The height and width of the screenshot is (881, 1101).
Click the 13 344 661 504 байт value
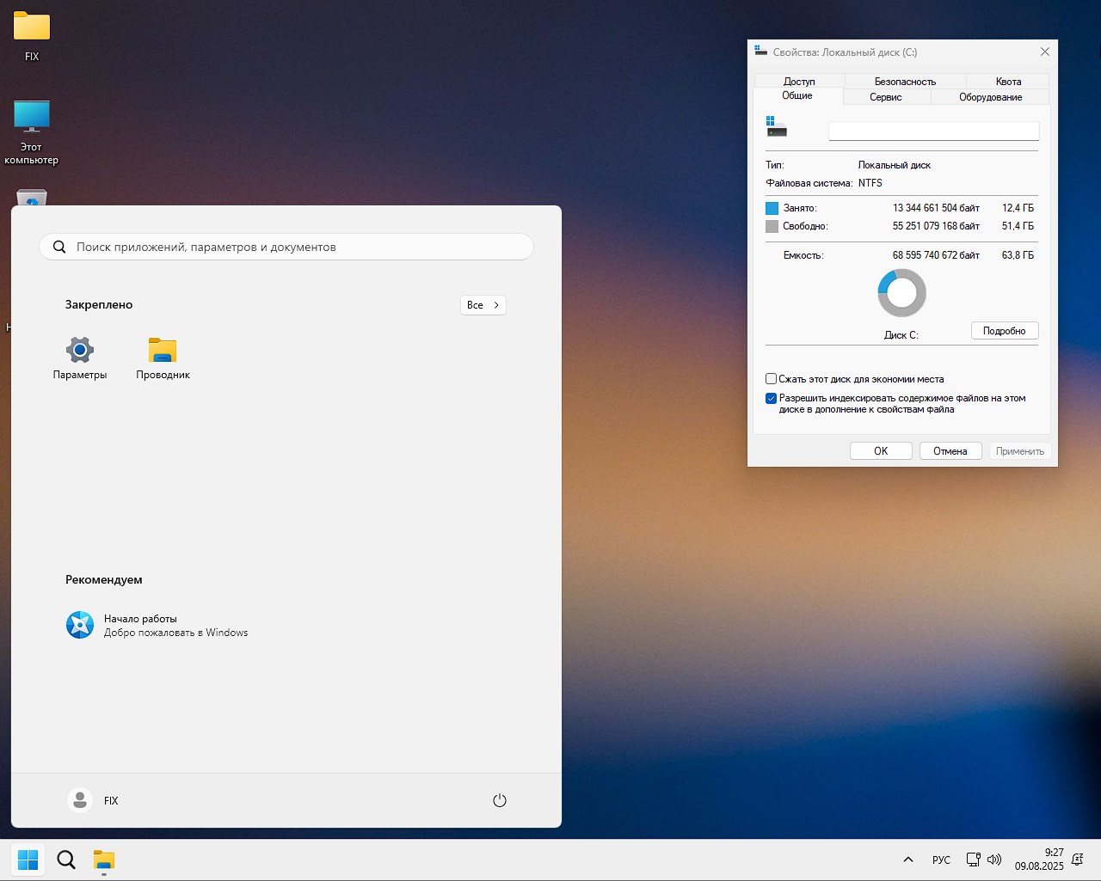[x=936, y=208]
